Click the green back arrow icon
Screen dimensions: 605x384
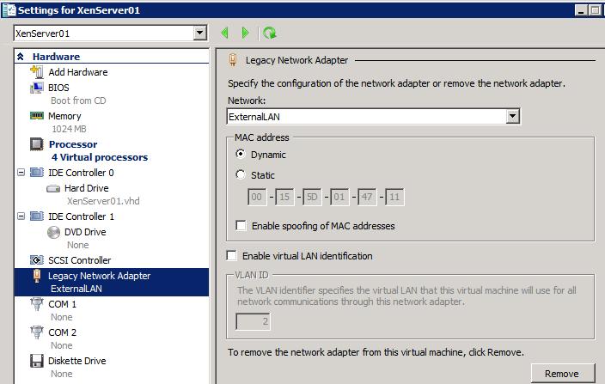pos(225,34)
